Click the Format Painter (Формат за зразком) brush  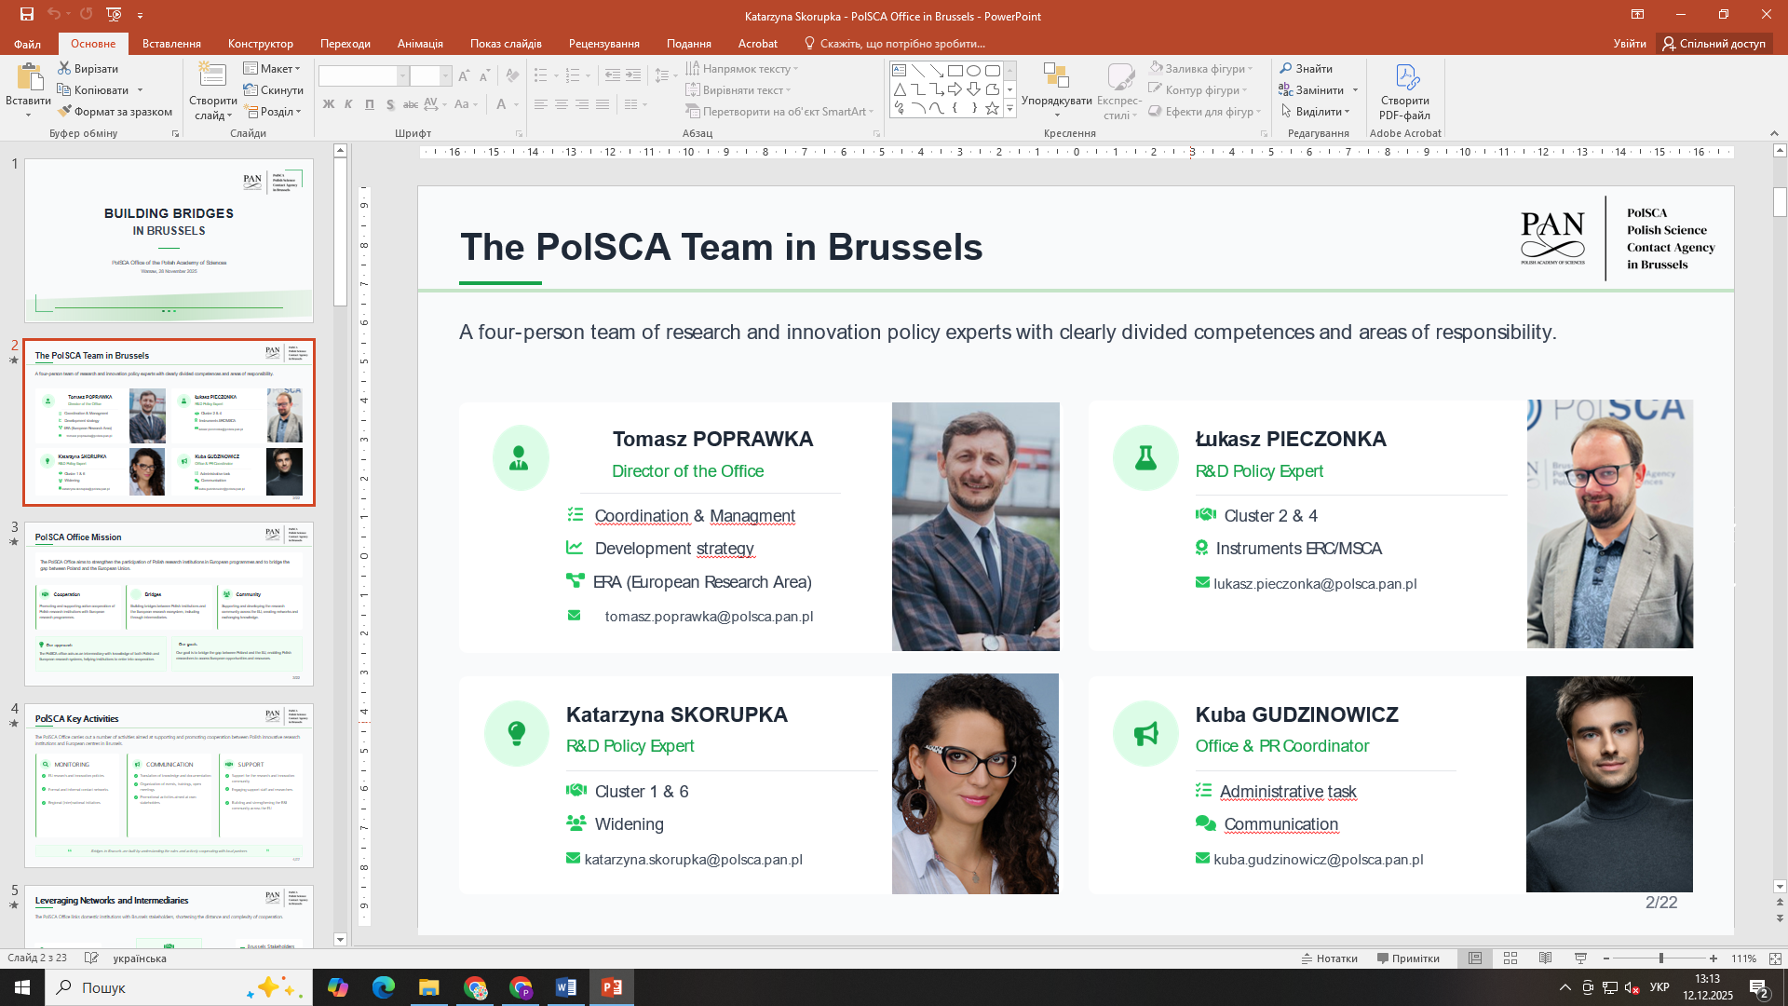64,111
